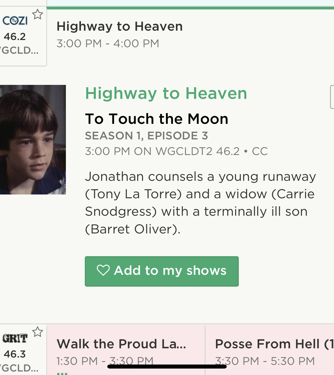Image resolution: width=334 pixels, height=375 pixels.
Task: Tap the Season 1, Episode 3 label
Action: [x=146, y=136]
